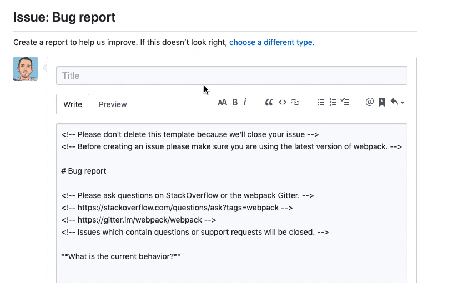Image resolution: width=453 pixels, height=283 pixels.
Task: Open the header text size tool
Action: [x=222, y=102]
